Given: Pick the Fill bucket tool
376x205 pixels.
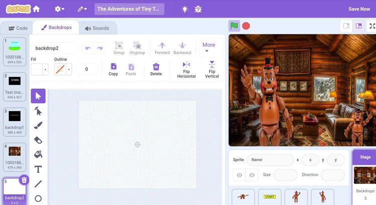Looking at the screenshot, I should (x=38, y=154).
